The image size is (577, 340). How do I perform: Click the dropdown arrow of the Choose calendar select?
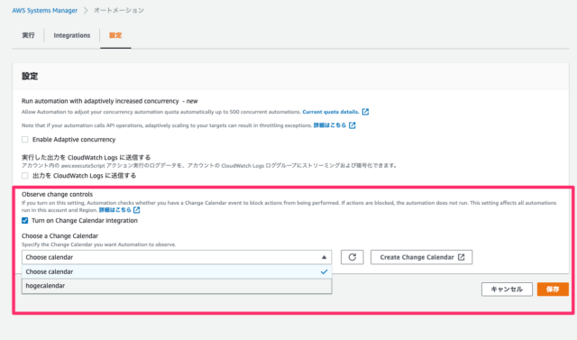click(x=324, y=257)
